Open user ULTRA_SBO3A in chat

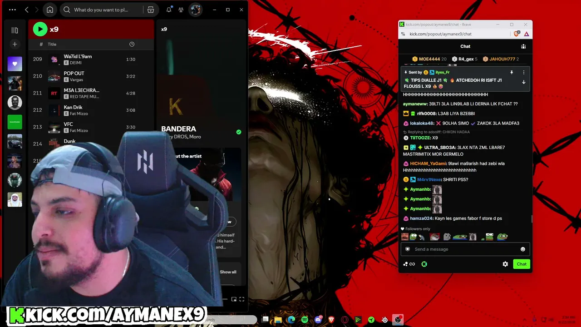coord(439,148)
